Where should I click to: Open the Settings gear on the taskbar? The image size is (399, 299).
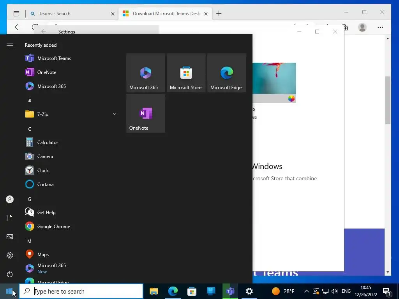point(249,291)
